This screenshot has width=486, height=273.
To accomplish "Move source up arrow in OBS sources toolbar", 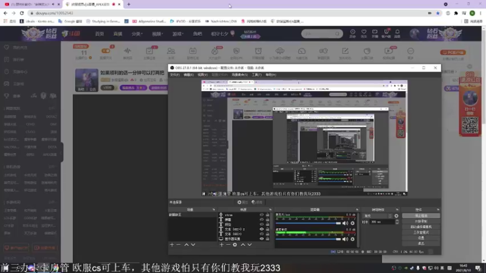I will click(243, 244).
